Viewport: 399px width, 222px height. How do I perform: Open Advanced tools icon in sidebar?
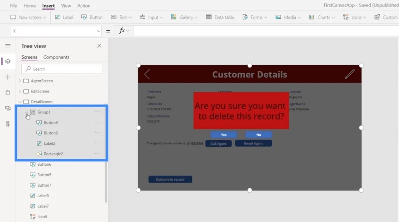(8, 124)
